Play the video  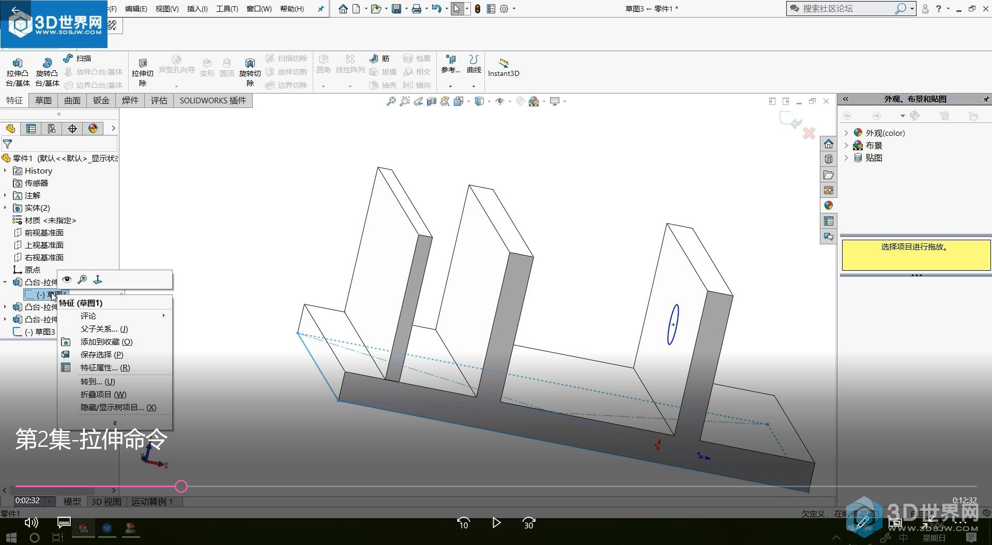(496, 523)
